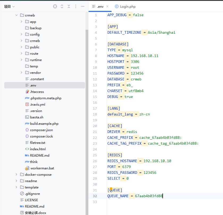Hide the project panel with minimize icon
Screen dimensions: 223x215
(x=83, y=6)
